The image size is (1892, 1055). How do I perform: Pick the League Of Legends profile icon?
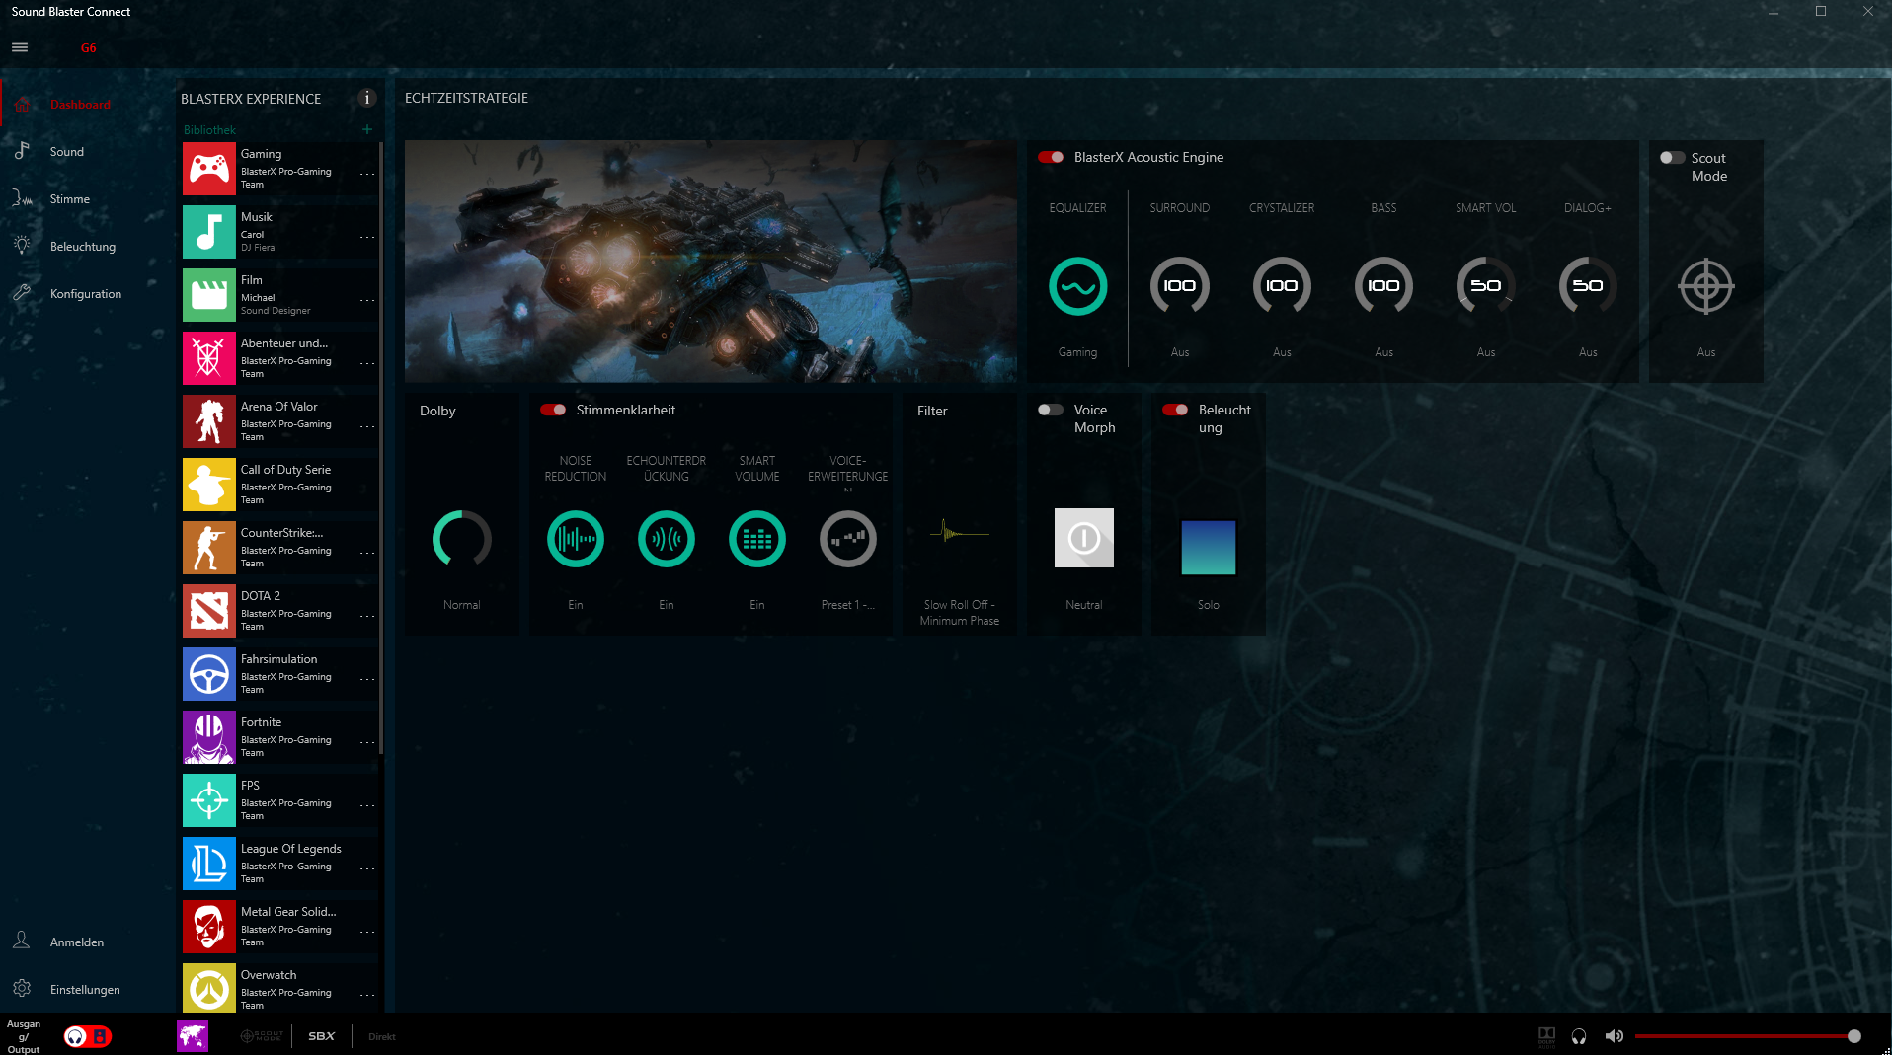point(209,864)
